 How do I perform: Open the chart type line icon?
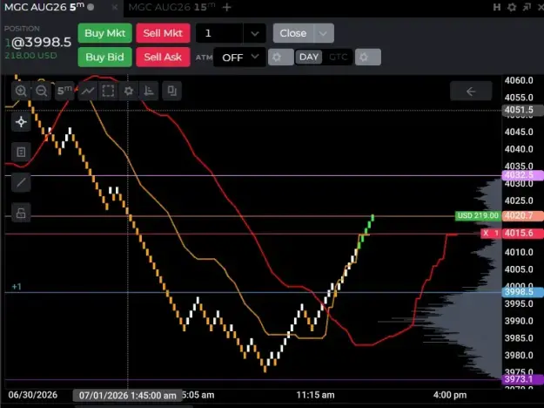pyautogui.click(x=87, y=91)
